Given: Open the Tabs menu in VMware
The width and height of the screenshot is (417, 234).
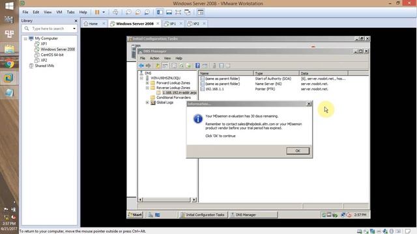Looking at the screenshot, I should [70, 12].
